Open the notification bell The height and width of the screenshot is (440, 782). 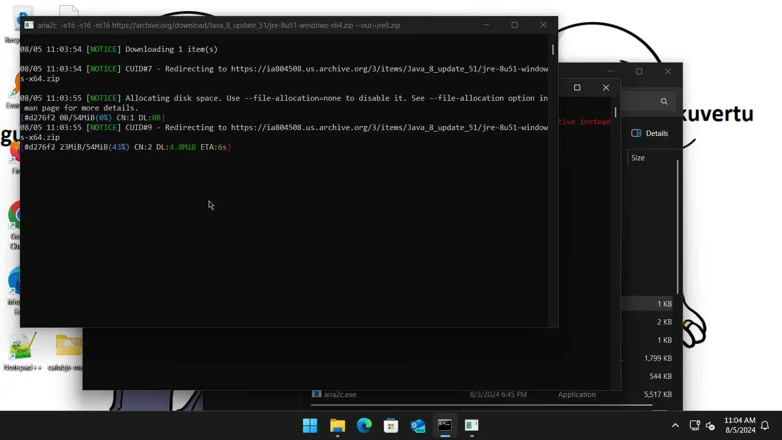point(765,425)
